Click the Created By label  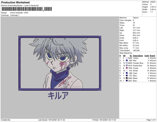click(6, 120)
